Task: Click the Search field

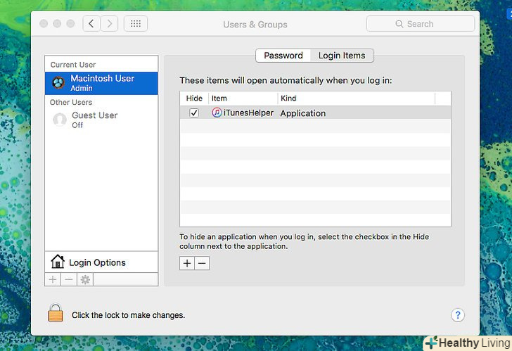Action: click(419, 24)
